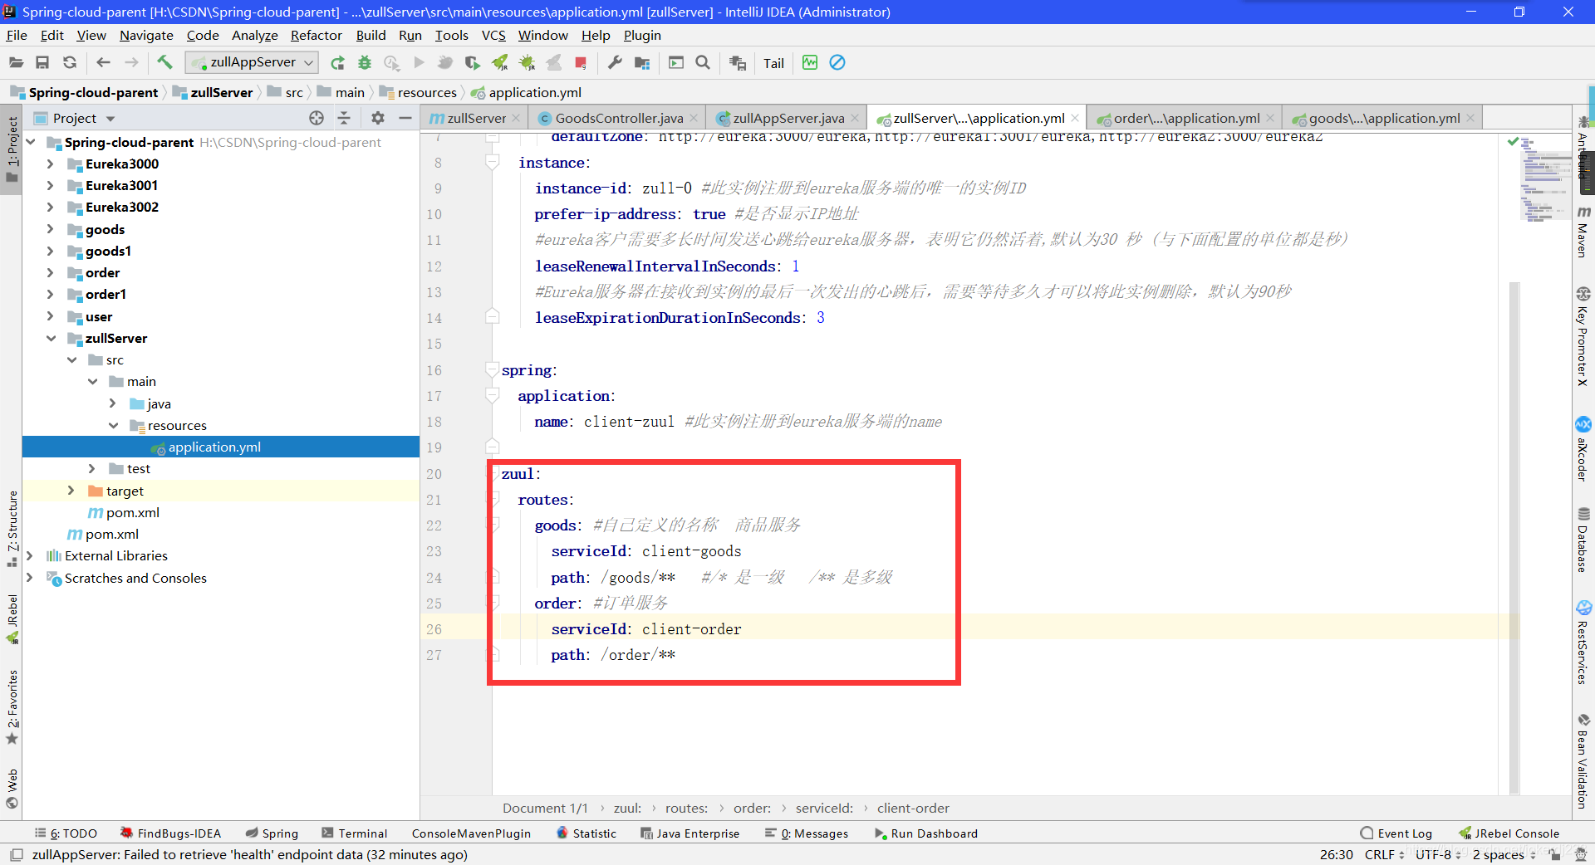This screenshot has width=1595, height=865.
Task: Expand the order module node
Action: pos(50,272)
